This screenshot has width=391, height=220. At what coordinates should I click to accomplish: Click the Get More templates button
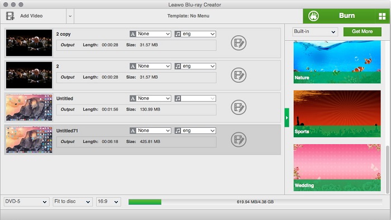click(362, 32)
